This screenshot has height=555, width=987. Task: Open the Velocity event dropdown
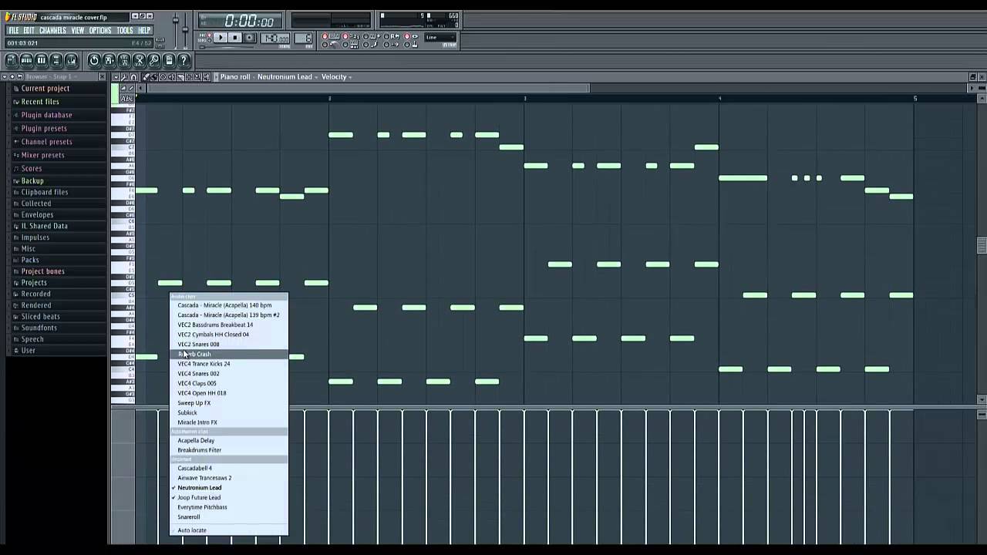337,77
